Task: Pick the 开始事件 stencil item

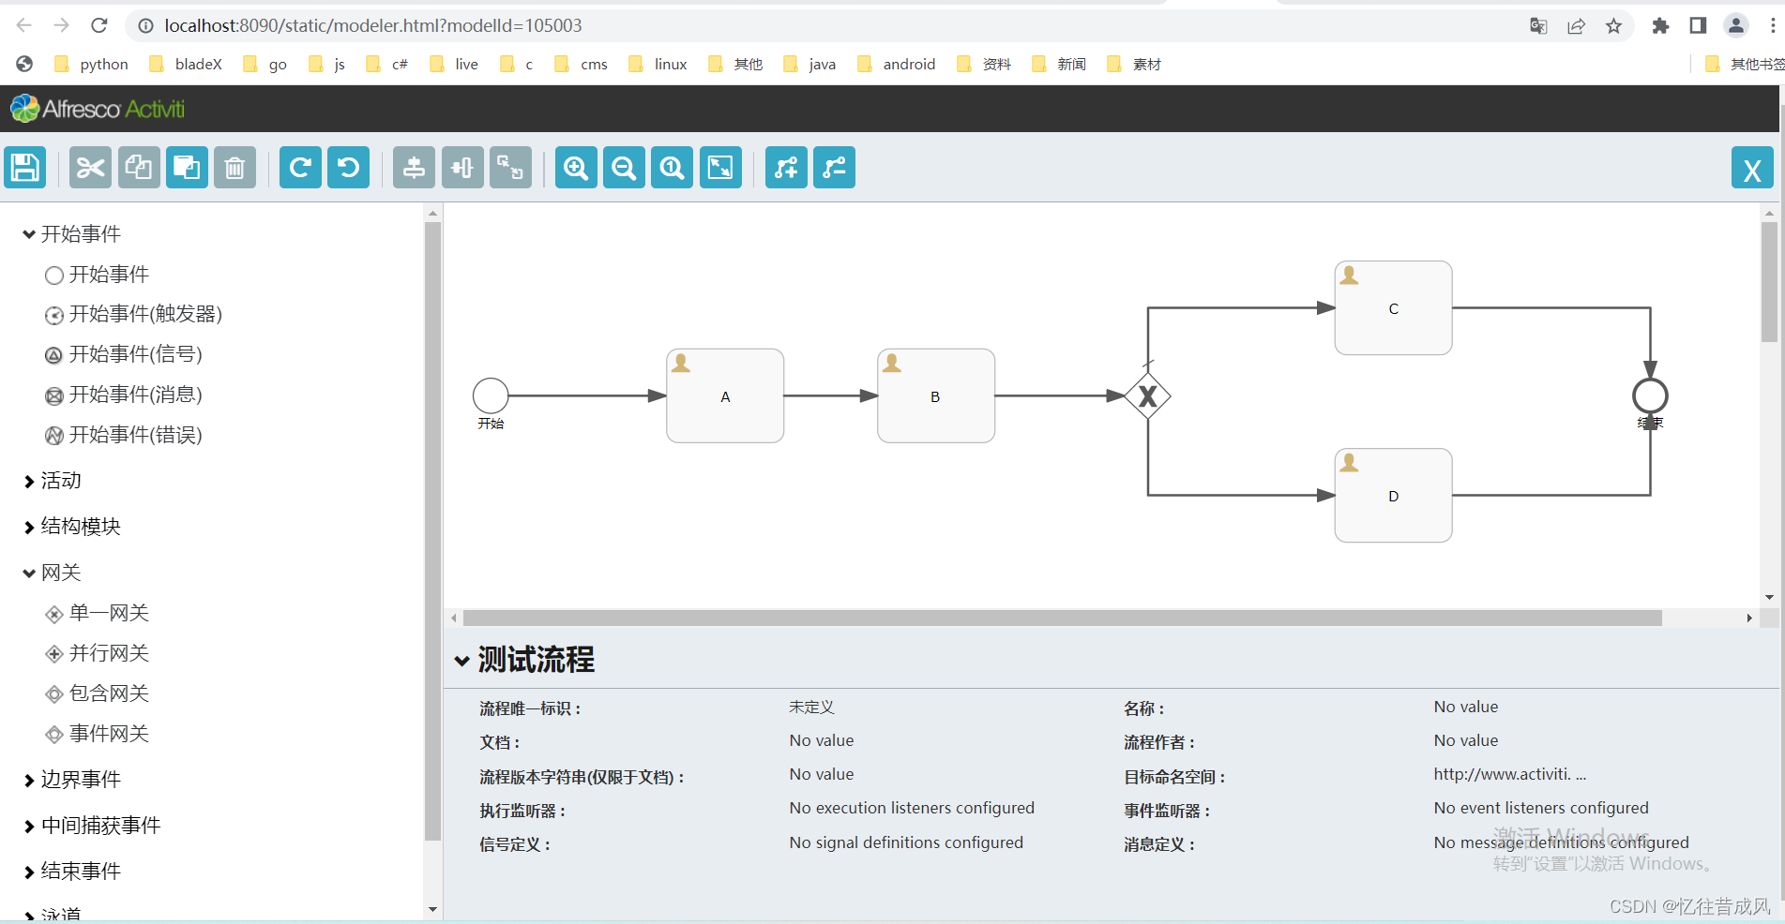Action: [x=98, y=275]
